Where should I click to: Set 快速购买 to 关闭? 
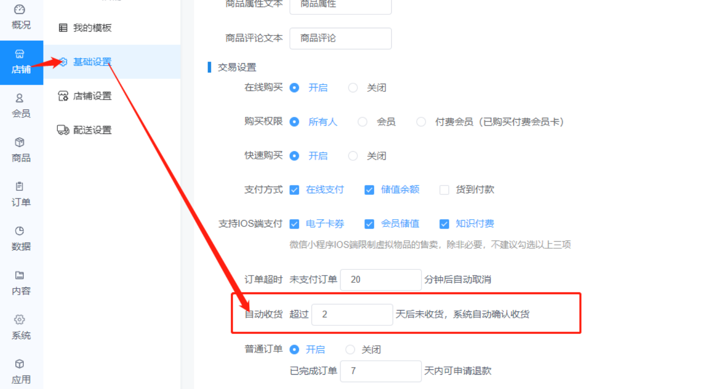click(353, 156)
